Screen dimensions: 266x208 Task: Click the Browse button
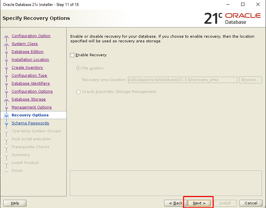(x=250, y=80)
